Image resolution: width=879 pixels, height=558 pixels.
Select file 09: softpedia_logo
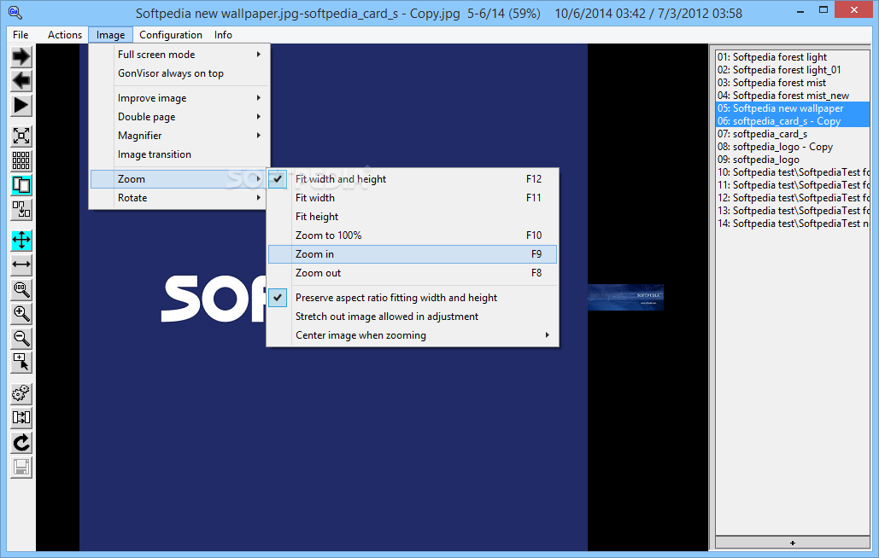pos(793,160)
